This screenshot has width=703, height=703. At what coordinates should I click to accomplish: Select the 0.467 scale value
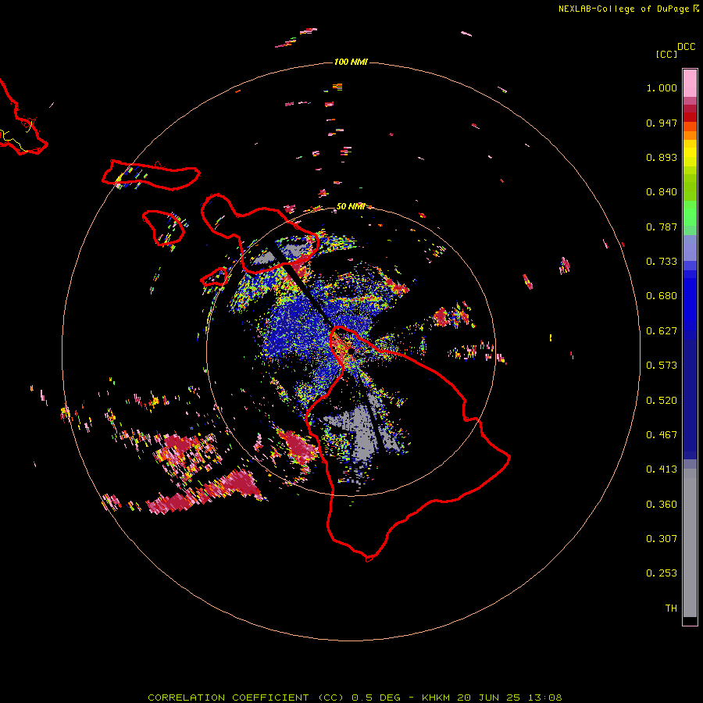(662, 435)
